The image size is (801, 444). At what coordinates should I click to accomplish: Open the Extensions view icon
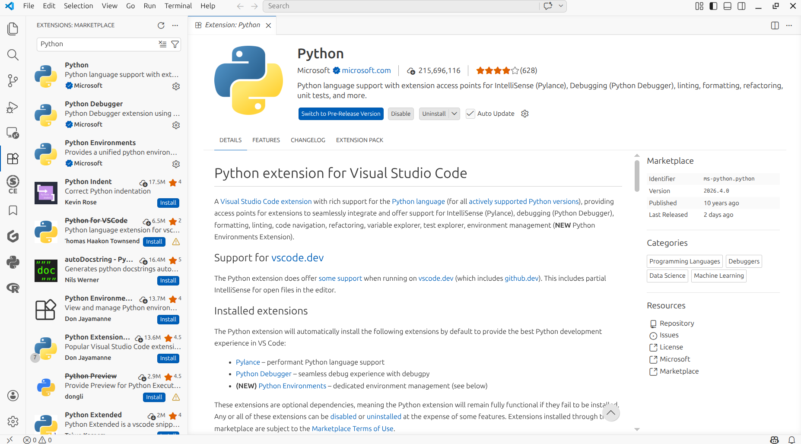13,159
